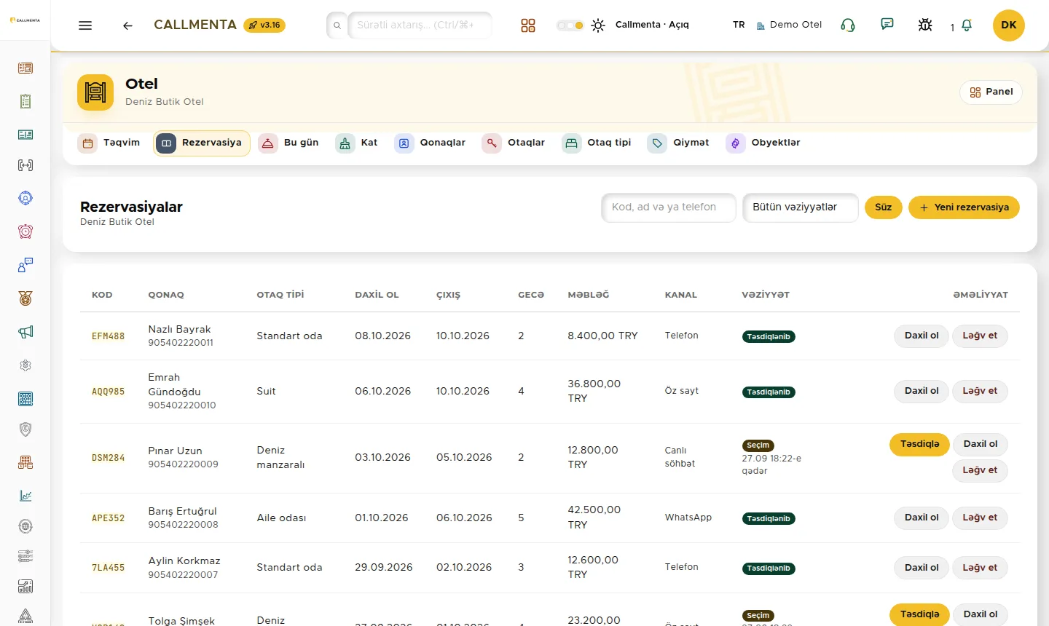The image size is (1049, 626).
Task: Switch to the Qonaqlar tab
Action: tap(431, 143)
